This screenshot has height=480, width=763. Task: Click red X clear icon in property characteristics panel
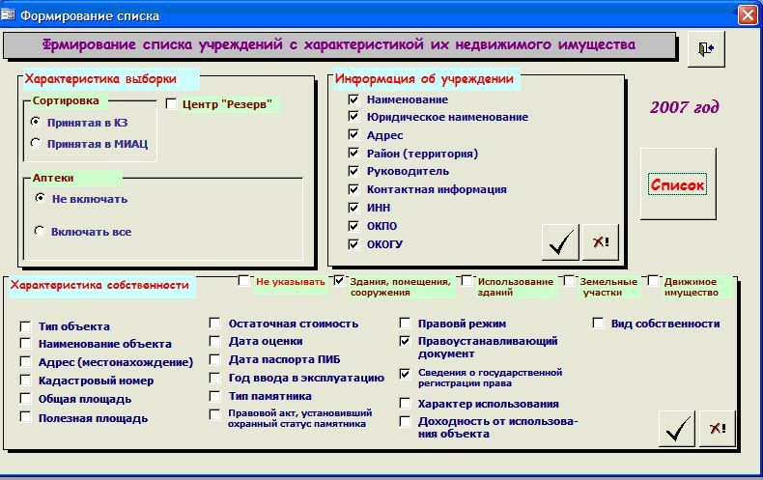tap(716, 428)
